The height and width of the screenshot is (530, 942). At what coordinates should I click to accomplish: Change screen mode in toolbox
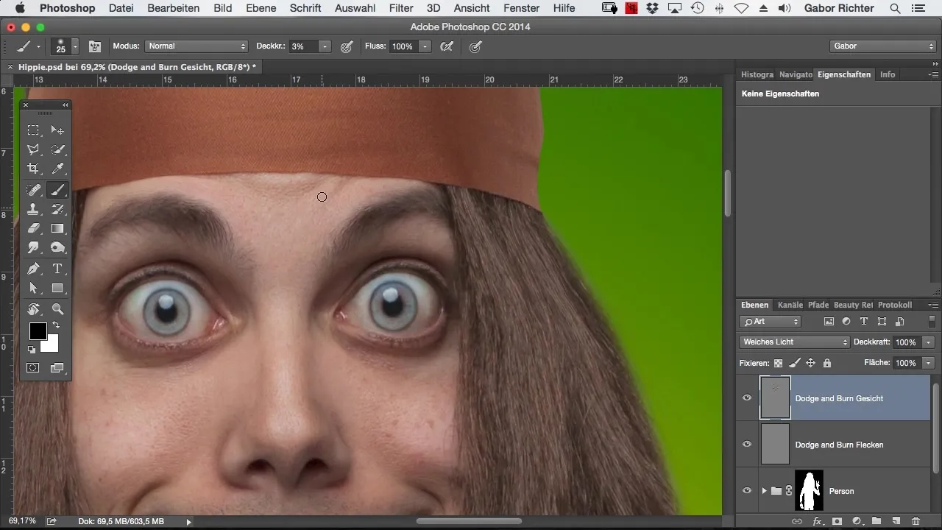[57, 367]
